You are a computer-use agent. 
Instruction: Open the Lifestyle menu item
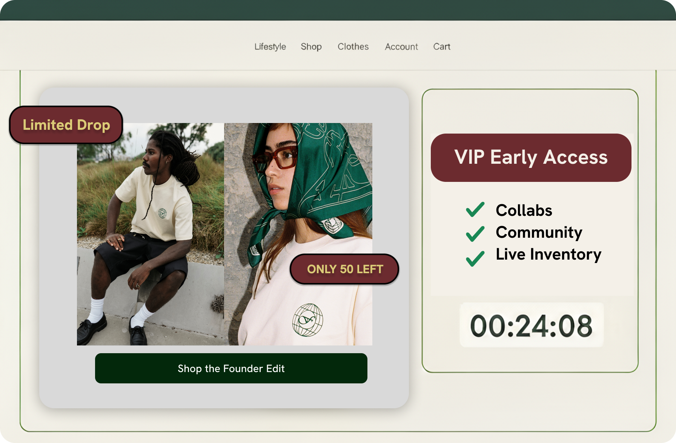270,46
